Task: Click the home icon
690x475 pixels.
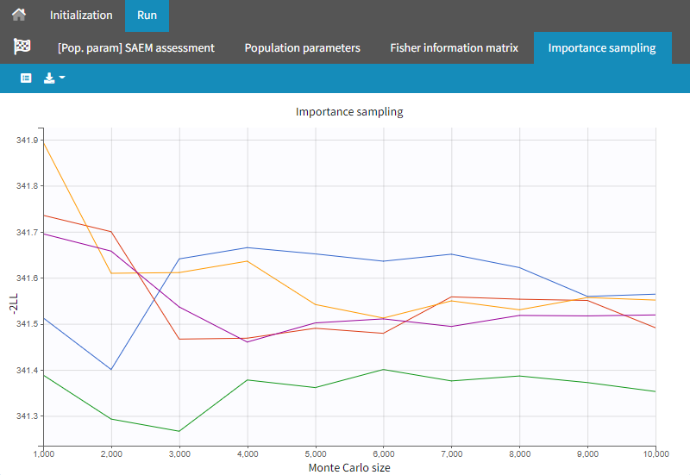Action: click(x=18, y=16)
